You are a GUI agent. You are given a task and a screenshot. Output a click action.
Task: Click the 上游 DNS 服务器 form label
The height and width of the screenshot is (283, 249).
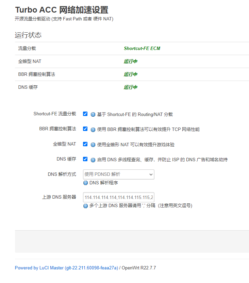59,197
